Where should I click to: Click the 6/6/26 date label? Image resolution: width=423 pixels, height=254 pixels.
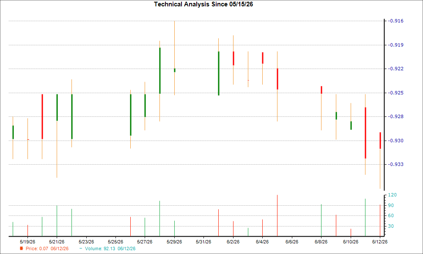292,242
